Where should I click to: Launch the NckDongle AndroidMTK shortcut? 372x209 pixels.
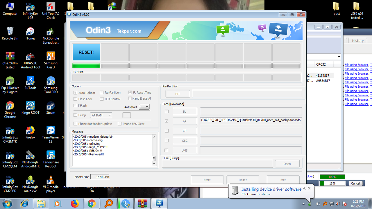(30, 159)
